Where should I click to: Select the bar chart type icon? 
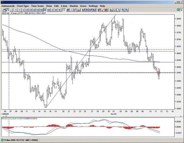pos(8,10)
